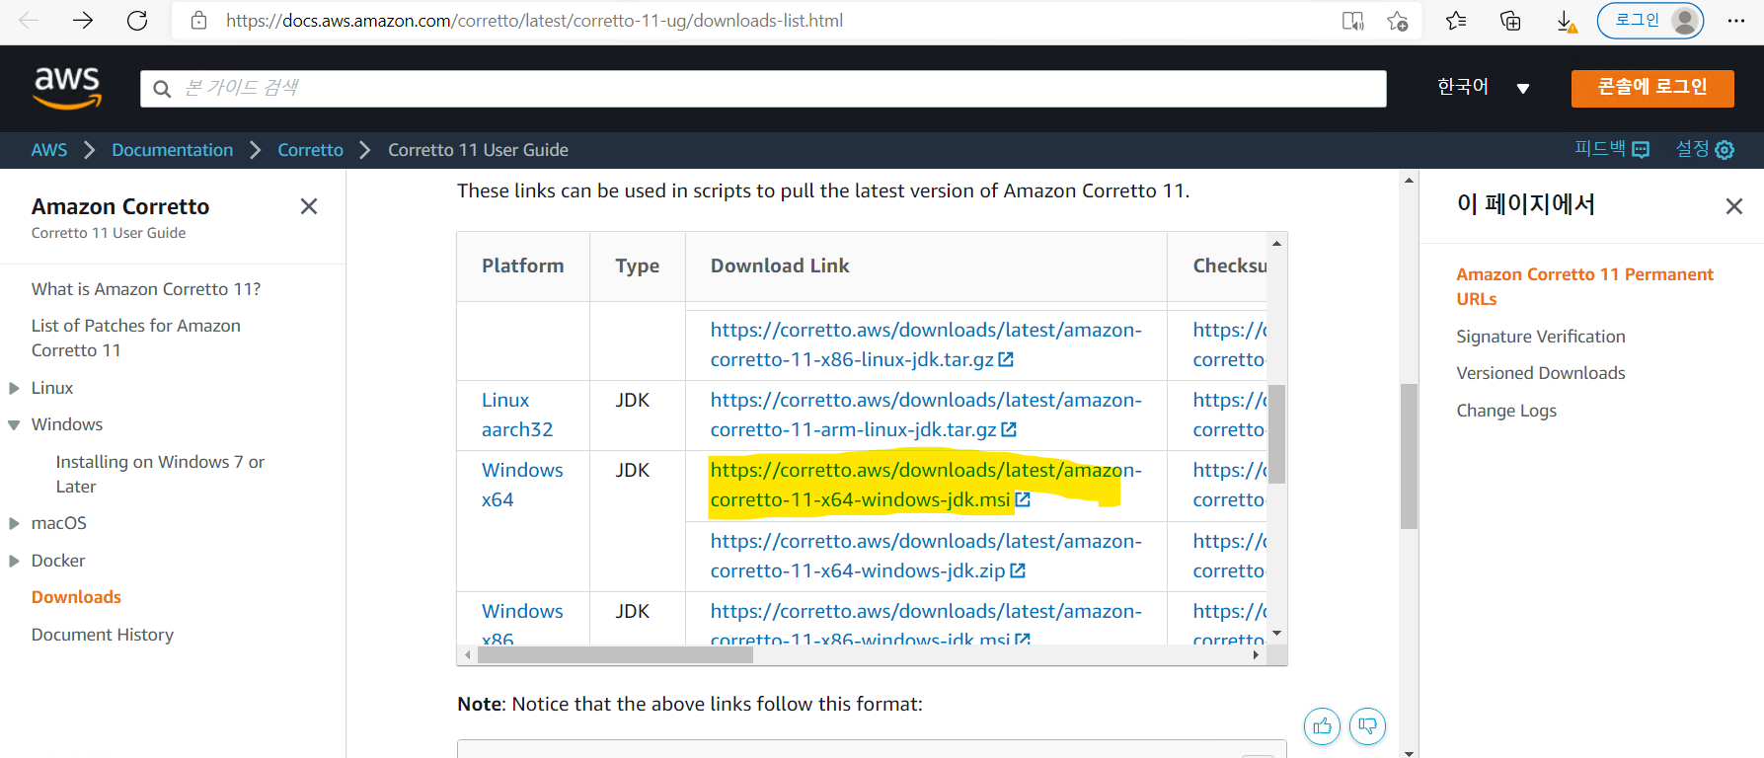The width and height of the screenshot is (1764, 758).
Task: Reload the page with the refresh icon
Action: pos(137,20)
